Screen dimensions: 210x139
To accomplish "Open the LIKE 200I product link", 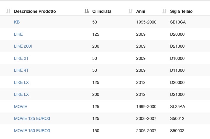I will click(x=23, y=46).
